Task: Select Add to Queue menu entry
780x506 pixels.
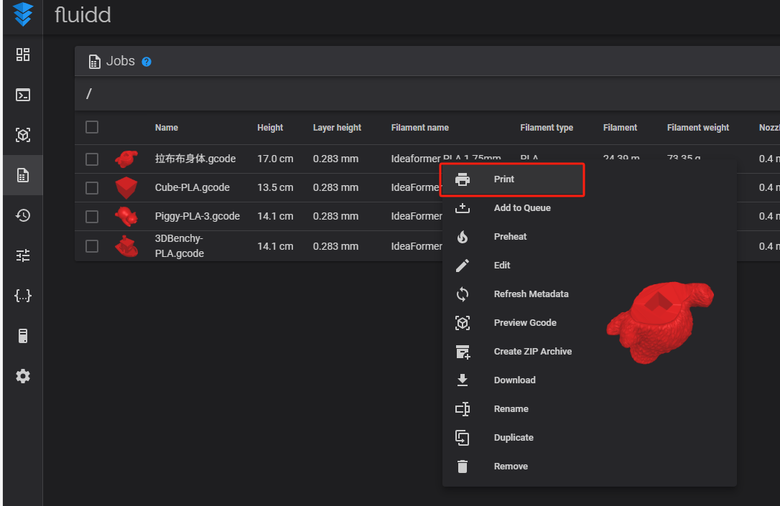Action: coord(521,208)
